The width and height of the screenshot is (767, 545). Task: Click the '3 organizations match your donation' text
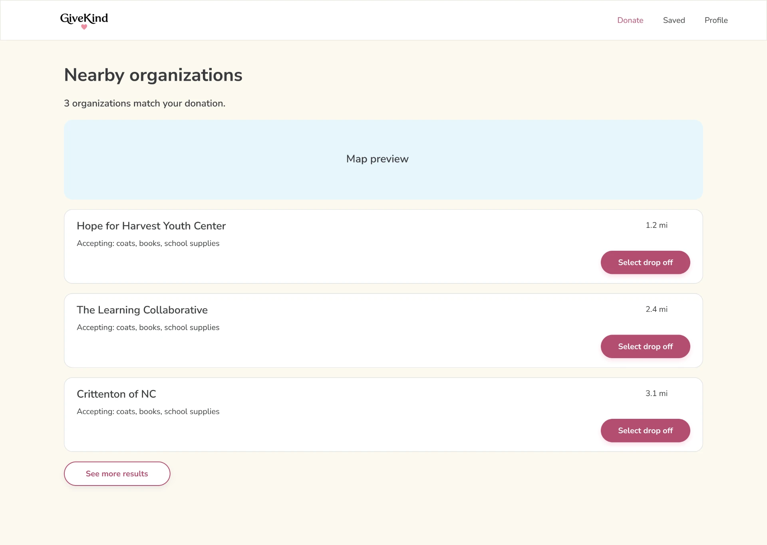tap(145, 103)
